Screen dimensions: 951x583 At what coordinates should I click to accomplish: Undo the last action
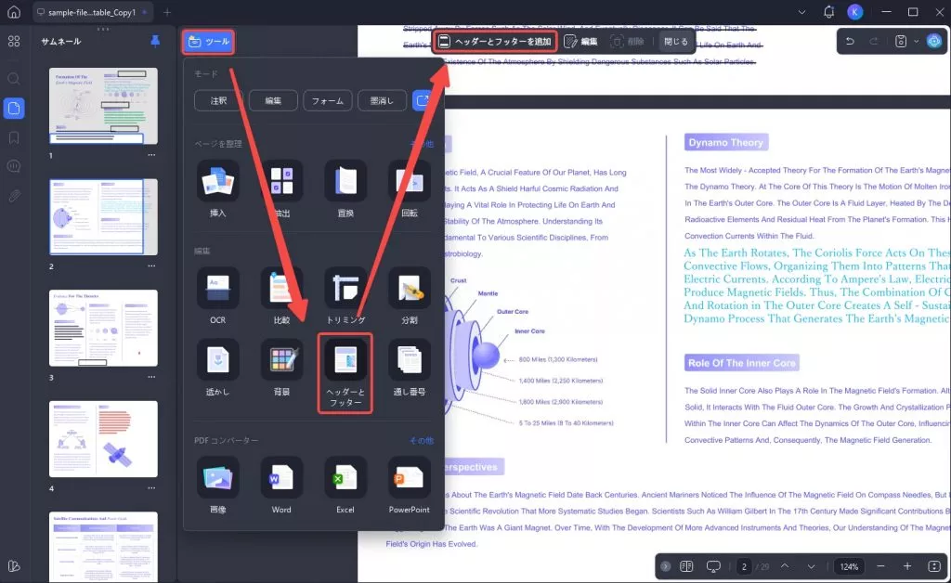pos(850,41)
